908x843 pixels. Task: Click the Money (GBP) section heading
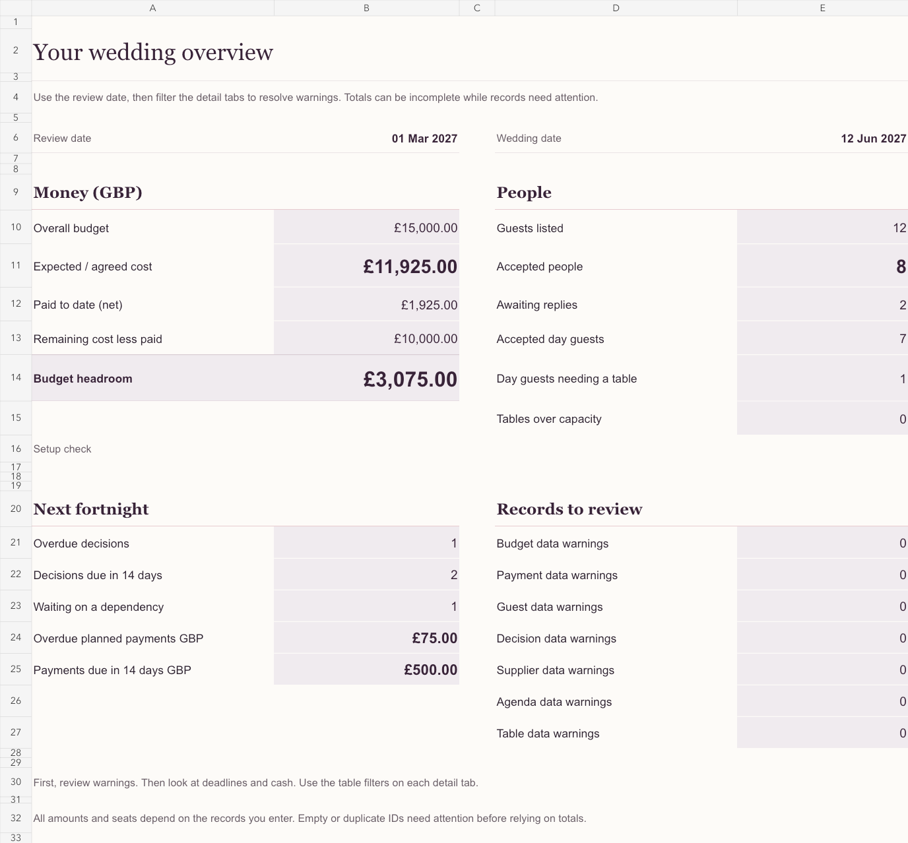click(x=88, y=193)
